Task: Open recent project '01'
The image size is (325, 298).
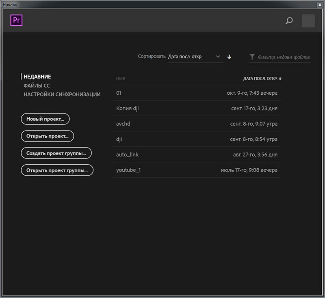Action: 119,93
